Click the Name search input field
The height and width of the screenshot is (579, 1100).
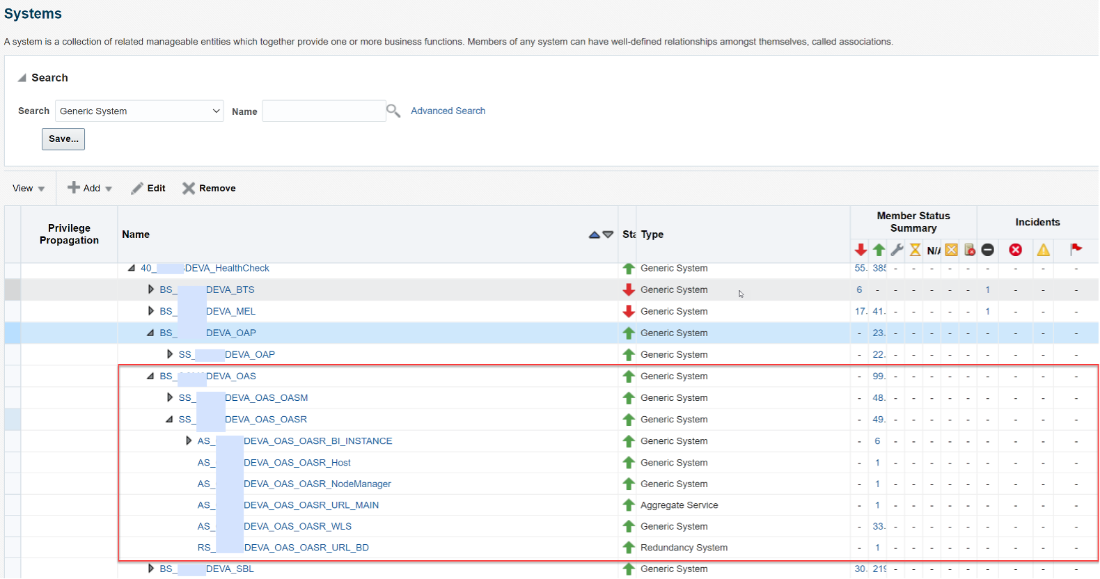pyautogui.click(x=324, y=111)
